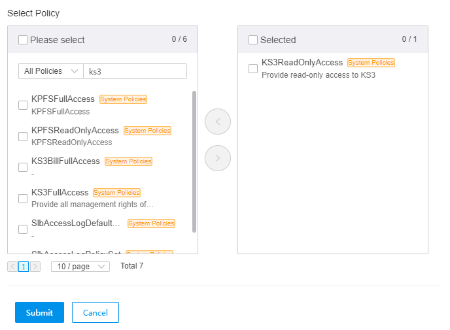
Task: Click System Policies tag beside SlbAccessLogDefault
Action: [151, 223]
